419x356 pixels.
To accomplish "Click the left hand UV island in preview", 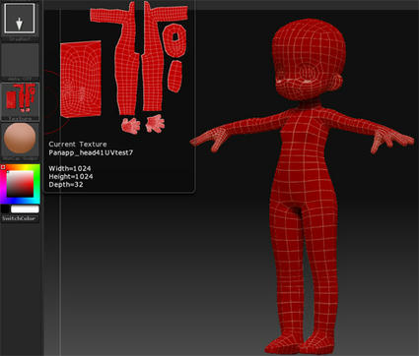I will tap(131, 126).
